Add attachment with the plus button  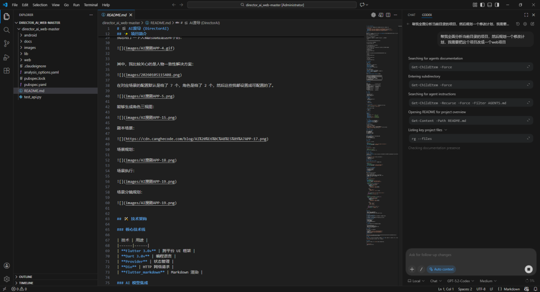click(412, 270)
